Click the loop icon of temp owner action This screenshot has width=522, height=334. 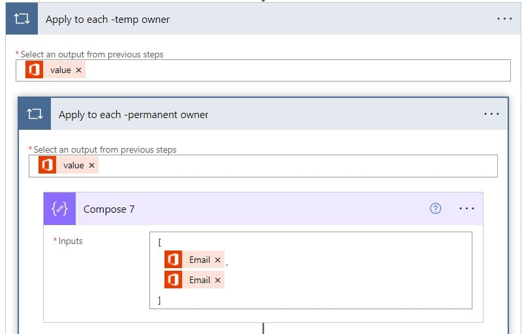22,19
